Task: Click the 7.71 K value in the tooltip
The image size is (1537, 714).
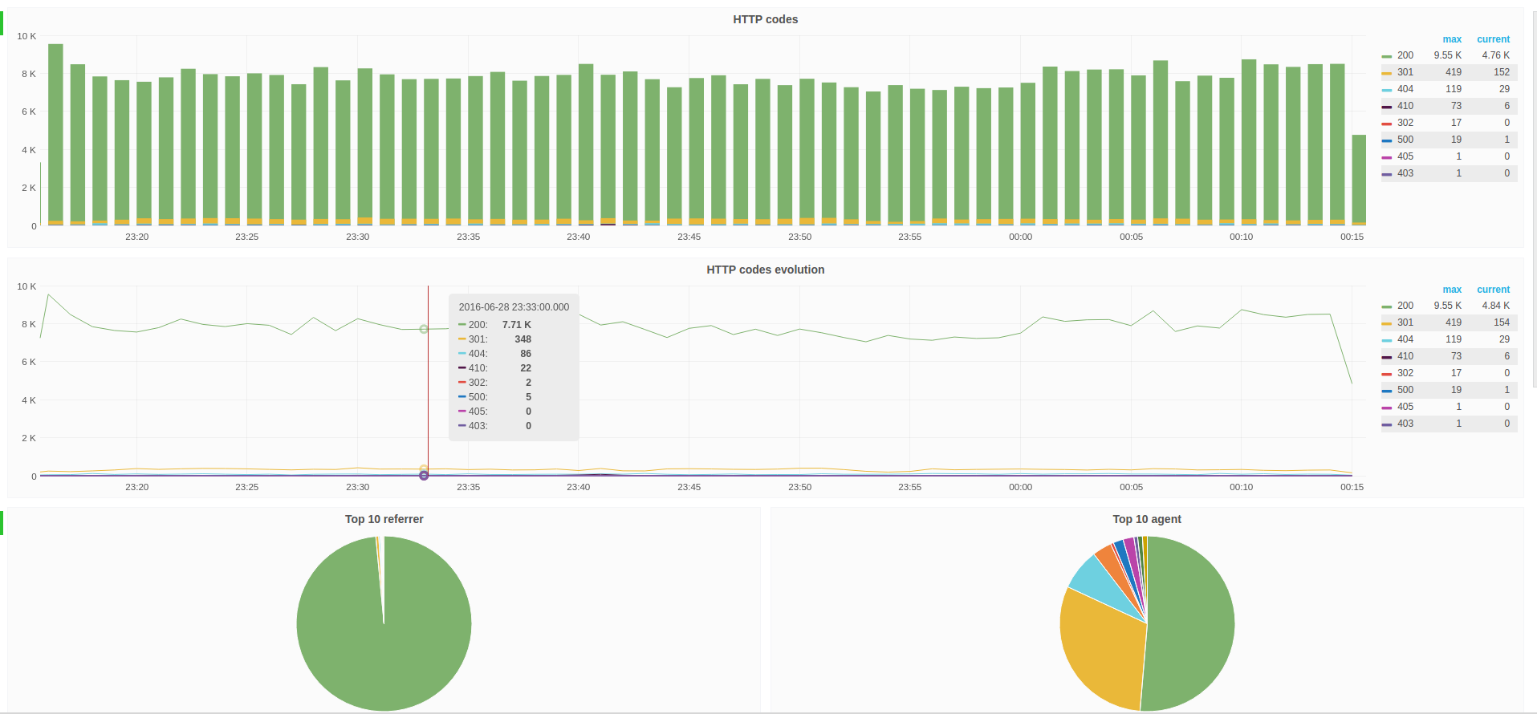Action: click(x=516, y=325)
